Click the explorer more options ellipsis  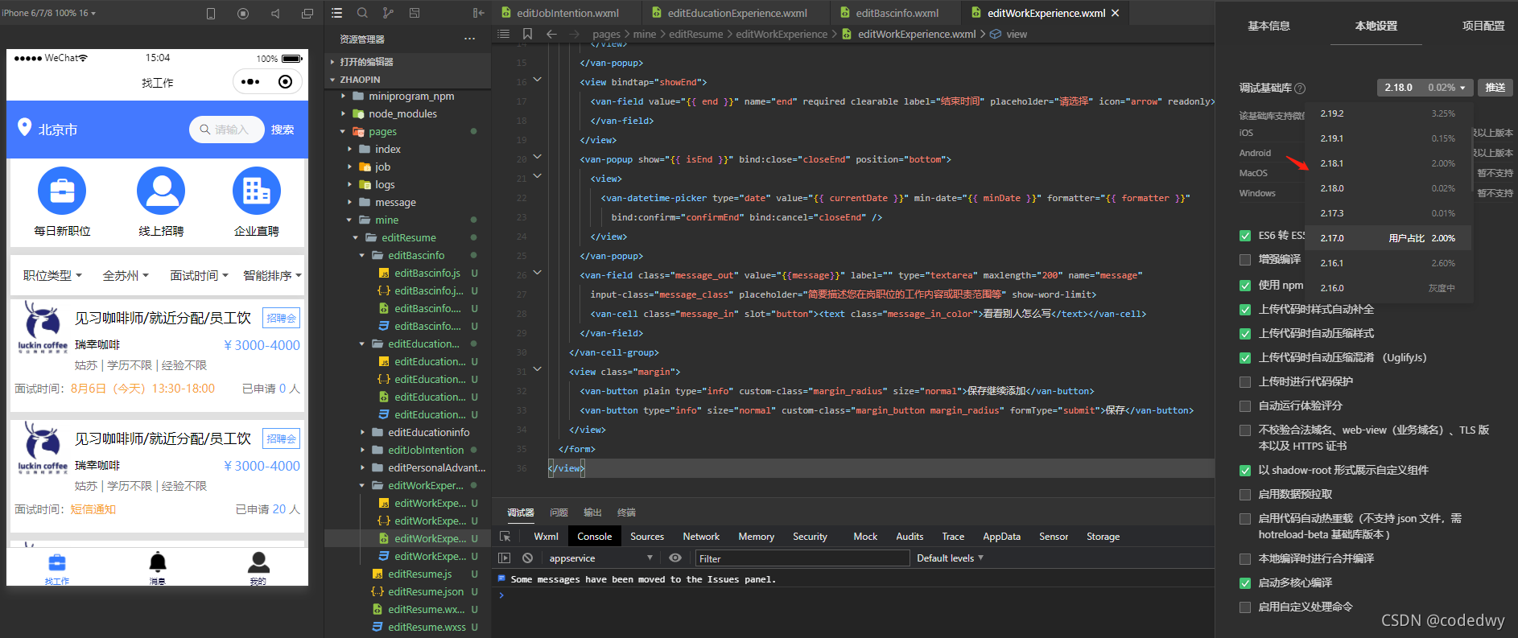pyautogui.click(x=469, y=39)
